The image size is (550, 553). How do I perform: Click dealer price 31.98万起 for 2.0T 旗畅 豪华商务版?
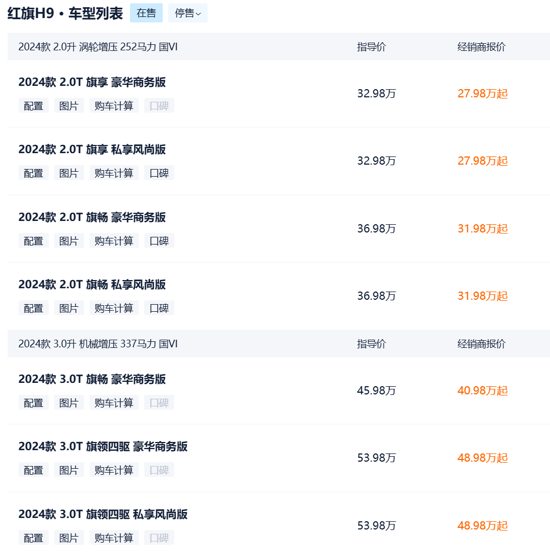point(482,229)
